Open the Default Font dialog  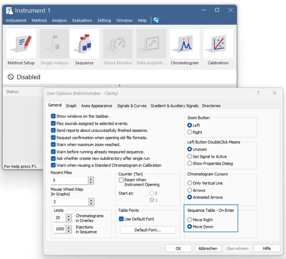(x=148, y=230)
